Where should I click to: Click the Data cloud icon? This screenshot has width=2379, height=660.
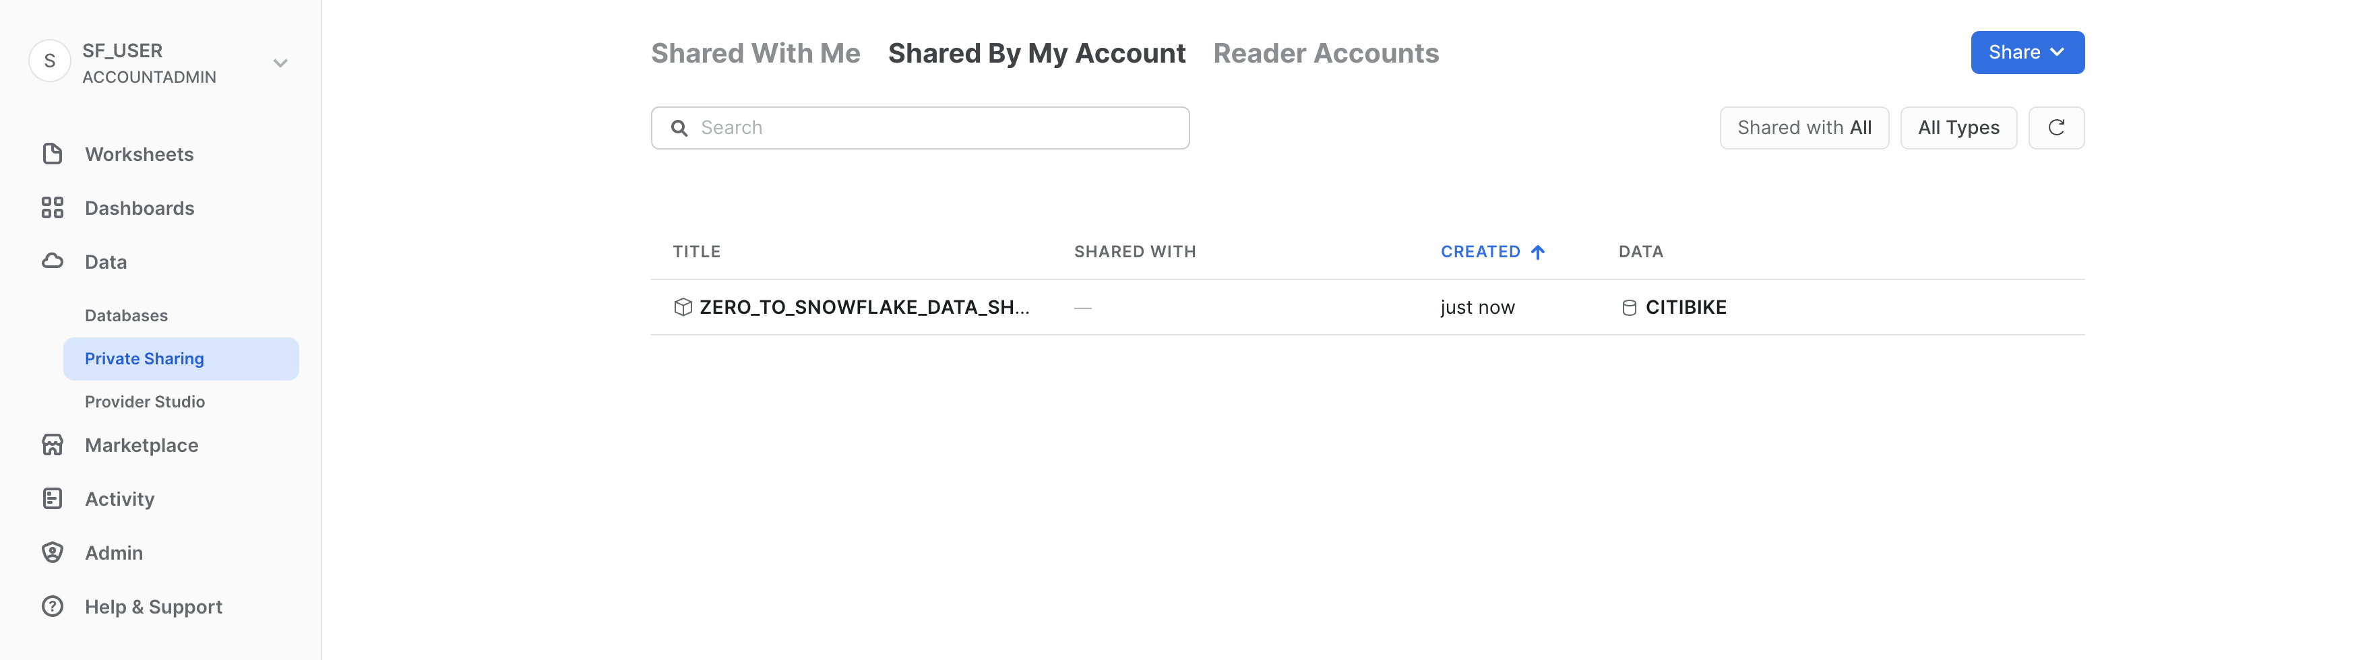pos(53,261)
